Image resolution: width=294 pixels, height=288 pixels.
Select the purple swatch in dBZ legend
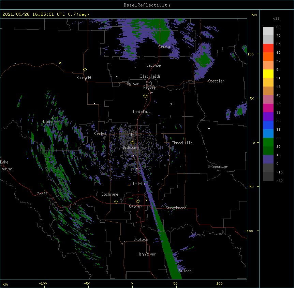point(268,116)
